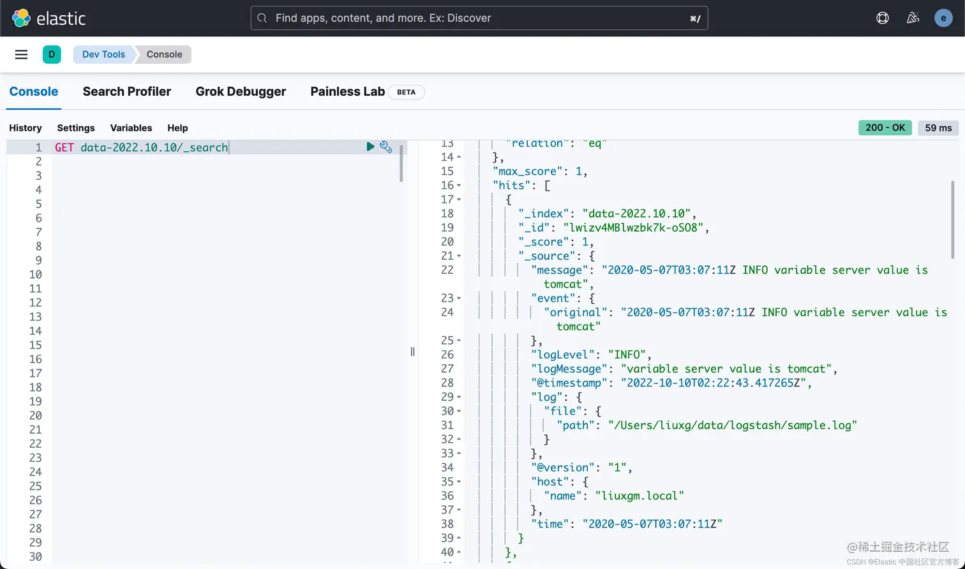Click the magnifier in the search bar
965x569 pixels.
(262, 18)
